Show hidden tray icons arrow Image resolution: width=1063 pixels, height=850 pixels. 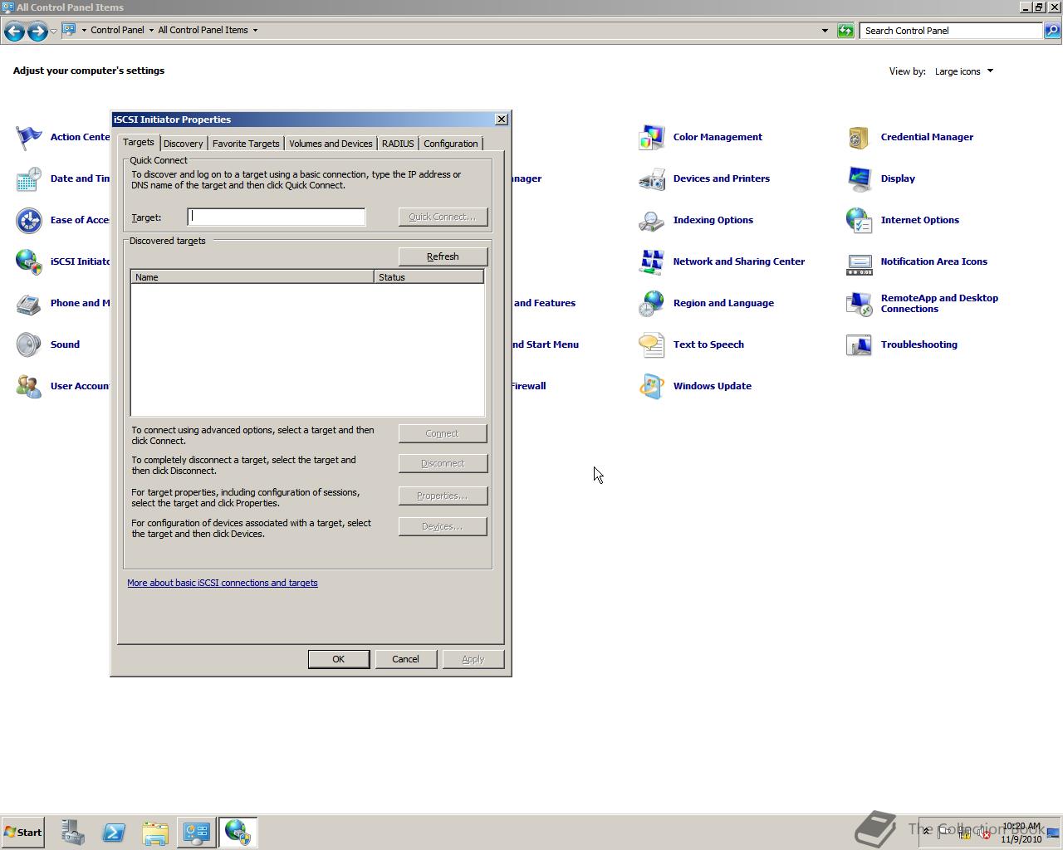pos(926,831)
